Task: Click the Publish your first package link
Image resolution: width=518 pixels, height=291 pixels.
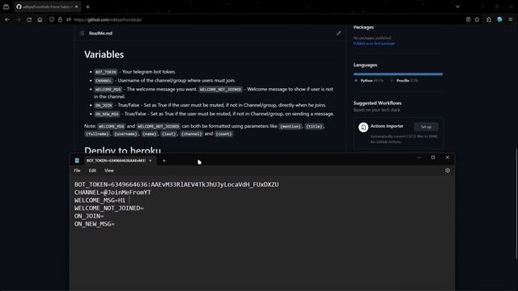Action: (x=374, y=44)
